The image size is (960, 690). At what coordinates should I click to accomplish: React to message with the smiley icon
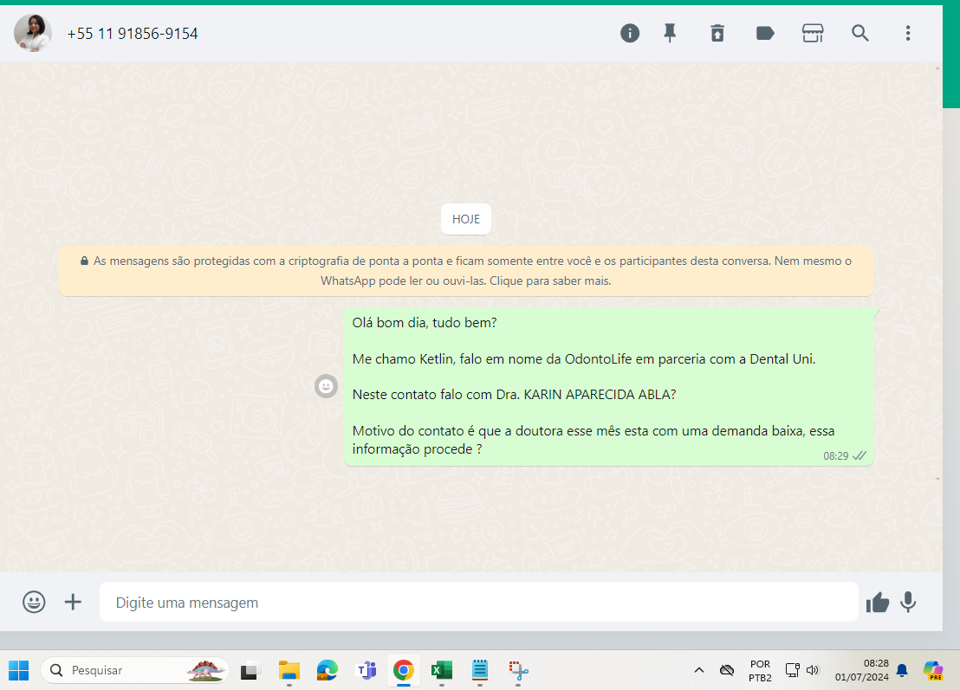[326, 386]
